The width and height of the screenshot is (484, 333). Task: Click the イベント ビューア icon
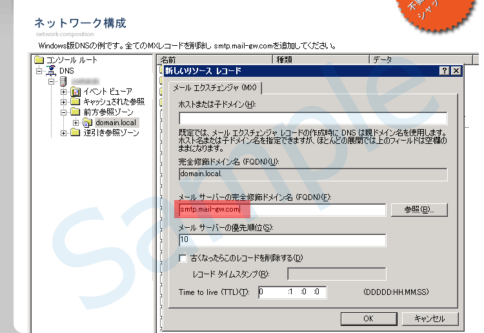[75, 92]
